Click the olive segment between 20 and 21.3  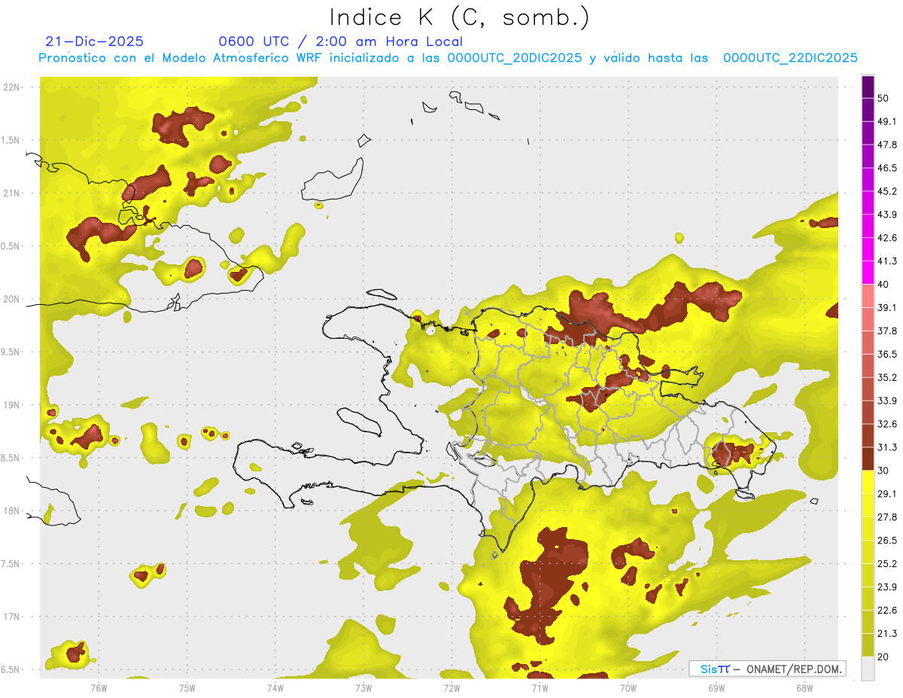click(x=868, y=645)
